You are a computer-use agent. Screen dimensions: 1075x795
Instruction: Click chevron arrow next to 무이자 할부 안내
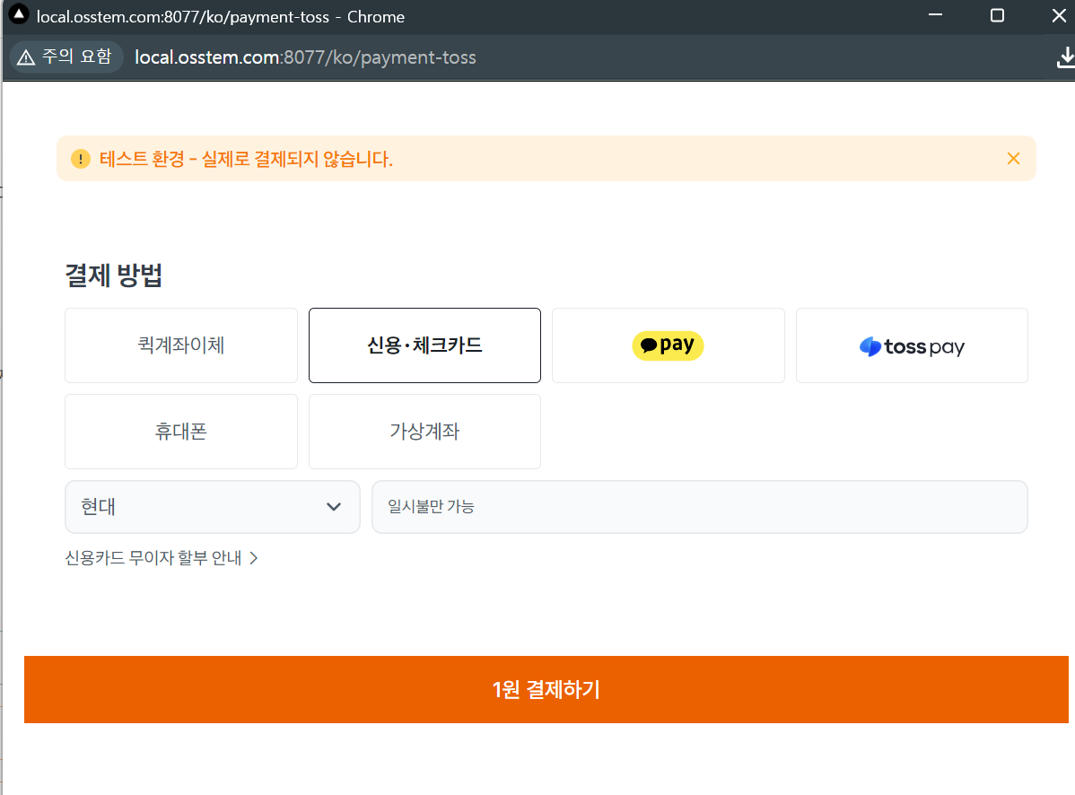[x=254, y=558]
